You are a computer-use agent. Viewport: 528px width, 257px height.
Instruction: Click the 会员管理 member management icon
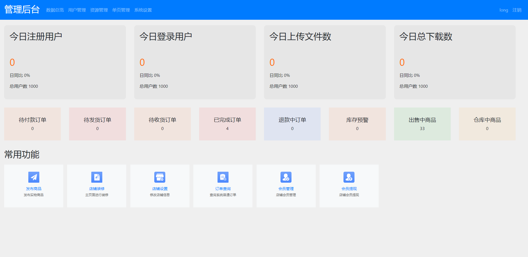pos(286,177)
